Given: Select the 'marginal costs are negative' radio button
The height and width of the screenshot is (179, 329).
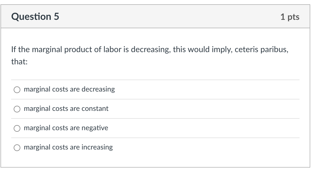Looking at the screenshot, I should click(17, 128).
